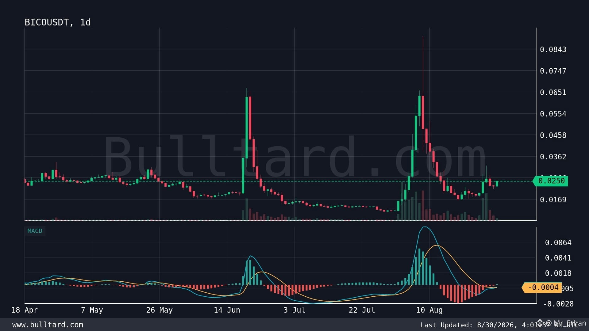589x331 pixels.
Task: Click the 7 May date label
Action: pos(92,310)
